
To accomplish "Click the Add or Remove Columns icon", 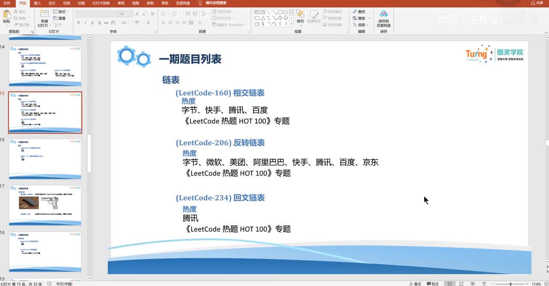I will coord(200,23).
